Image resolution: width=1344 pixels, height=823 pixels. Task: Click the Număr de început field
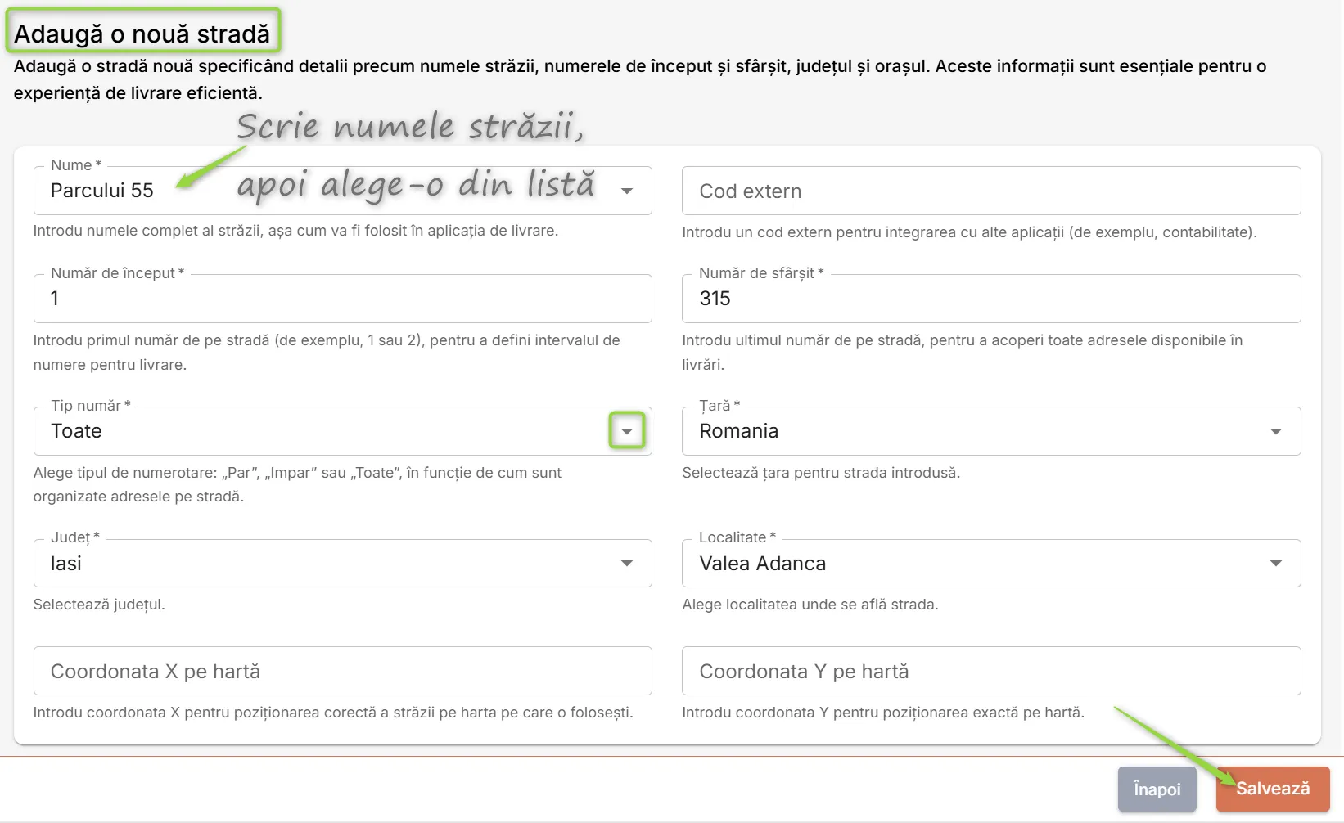point(342,299)
